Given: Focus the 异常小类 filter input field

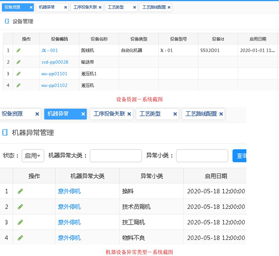Looking at the screenshot, I should point(202,156).
